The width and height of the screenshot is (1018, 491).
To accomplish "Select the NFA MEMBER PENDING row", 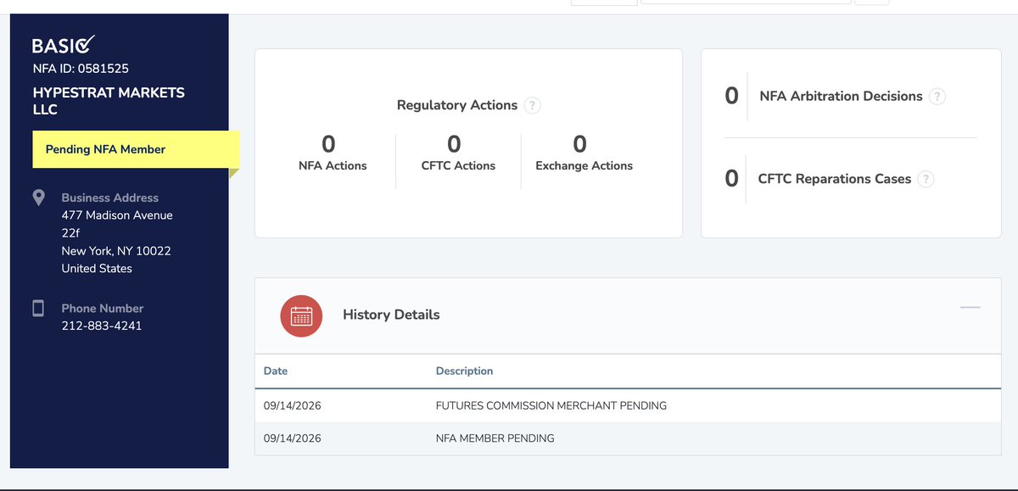I will (628, 438).
